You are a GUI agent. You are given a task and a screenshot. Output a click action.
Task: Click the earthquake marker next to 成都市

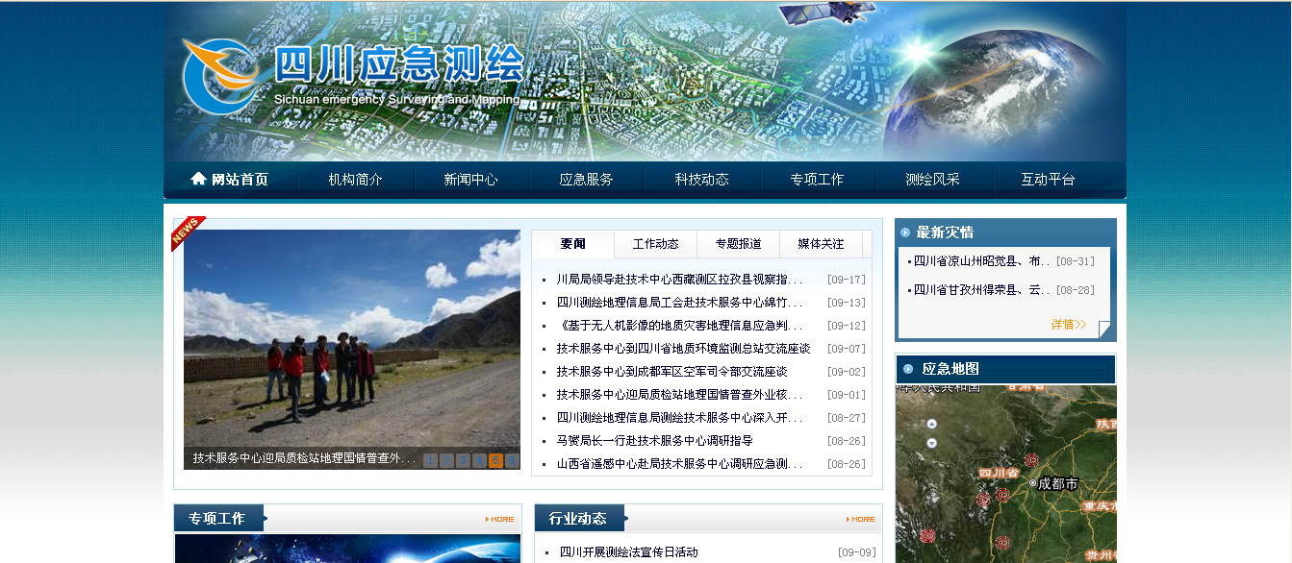click(x=1031, y=460)
